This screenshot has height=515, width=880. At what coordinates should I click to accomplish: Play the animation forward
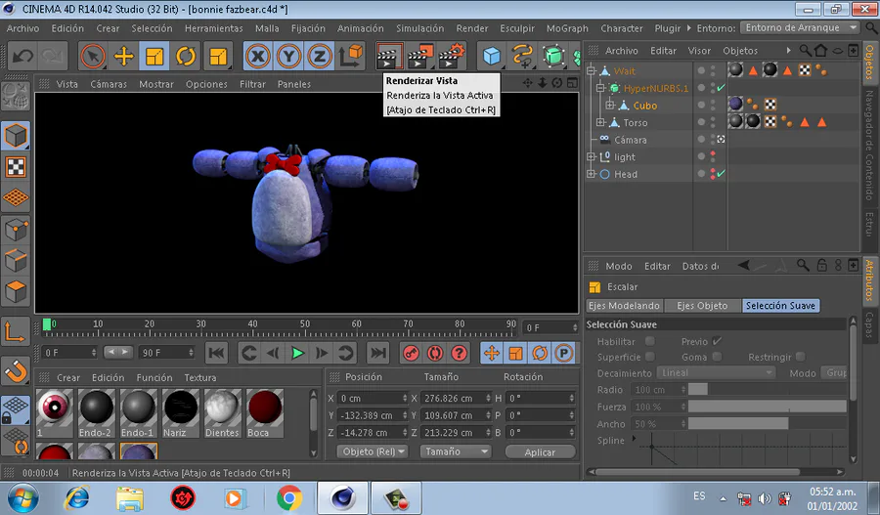[x=297, y=353]
